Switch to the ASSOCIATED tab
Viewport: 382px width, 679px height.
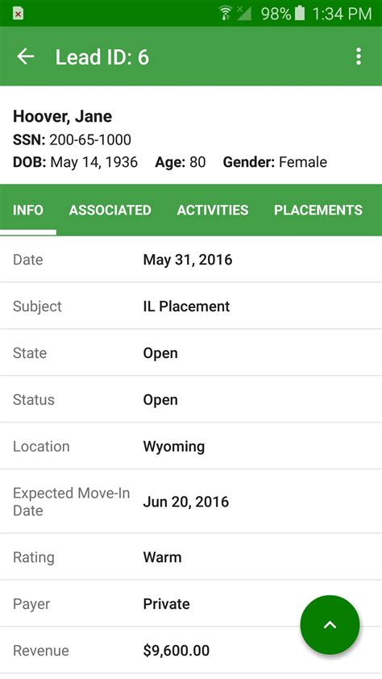(x=110, y=210)
